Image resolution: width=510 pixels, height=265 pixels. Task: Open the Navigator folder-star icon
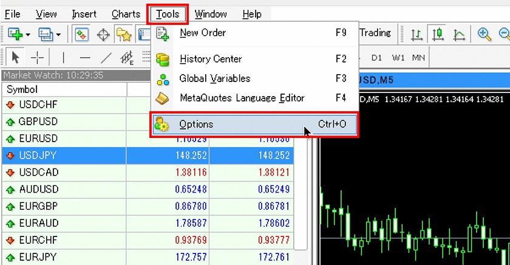click(x=124, y=34)
